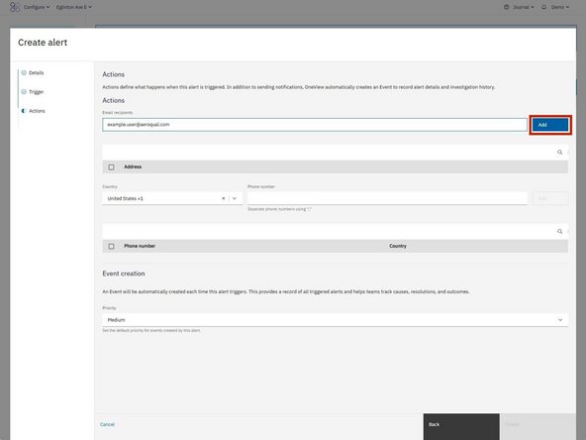Tick the Address table select-all checkbox
Image resolution: width=586 pixels, height=440 pixels.
[x=112, y=166]
